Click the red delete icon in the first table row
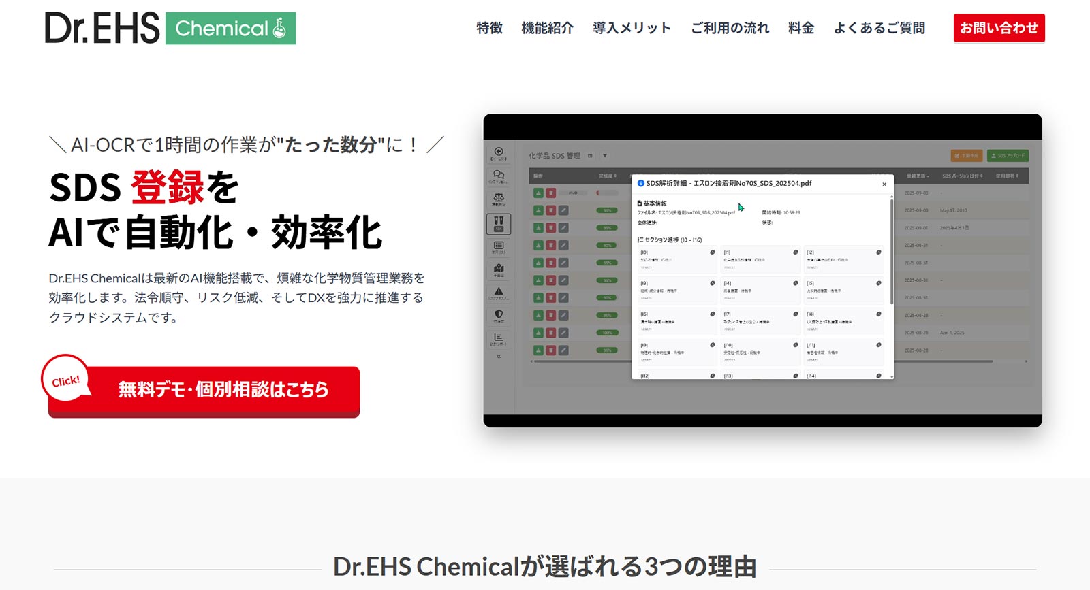Viewport: 1090px width, 590px height. 550,193
